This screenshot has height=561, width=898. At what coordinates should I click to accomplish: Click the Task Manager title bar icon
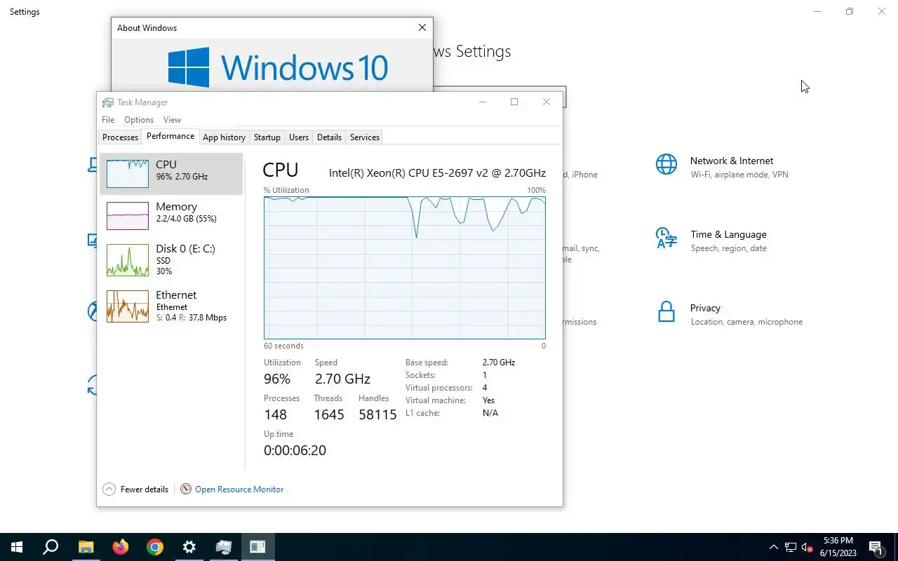107,102
